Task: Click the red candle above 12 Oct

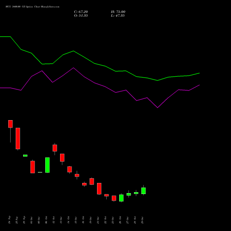Action: [55, 148]
